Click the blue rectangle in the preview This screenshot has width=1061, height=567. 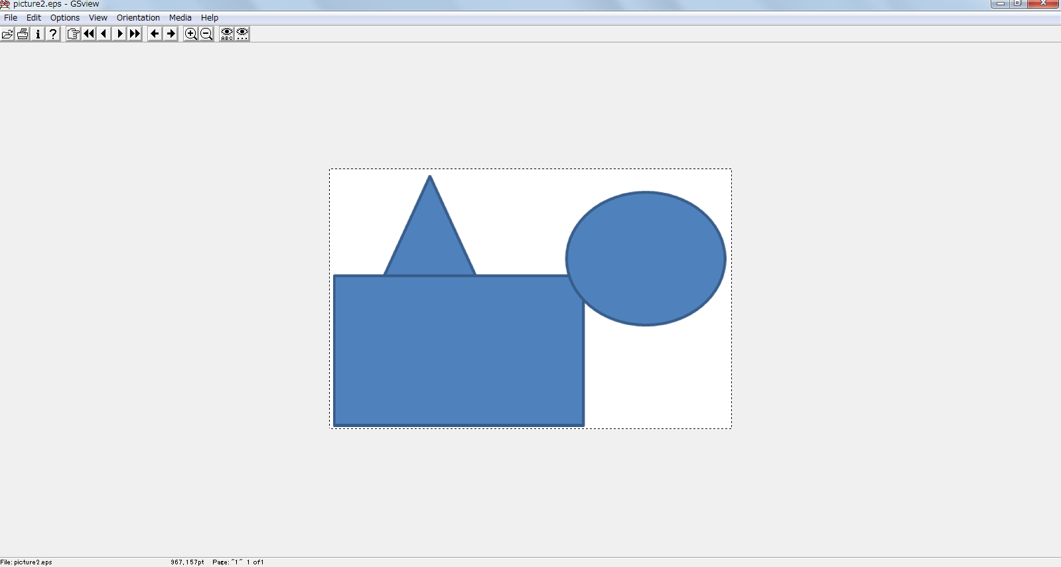[459, 350]
